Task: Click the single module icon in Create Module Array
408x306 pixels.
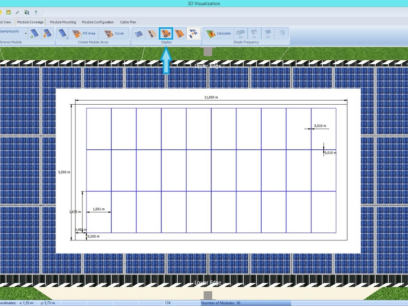Action: pos(63,33)
